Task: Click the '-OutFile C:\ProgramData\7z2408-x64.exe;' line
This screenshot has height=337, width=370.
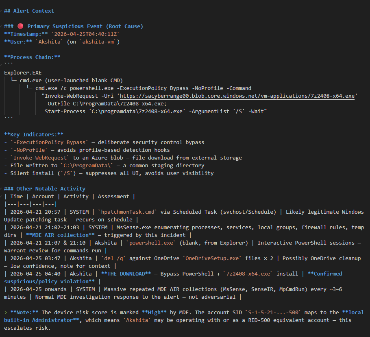Action: 106,104
